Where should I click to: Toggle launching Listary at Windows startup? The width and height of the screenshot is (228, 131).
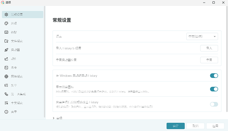click(214, 76)
